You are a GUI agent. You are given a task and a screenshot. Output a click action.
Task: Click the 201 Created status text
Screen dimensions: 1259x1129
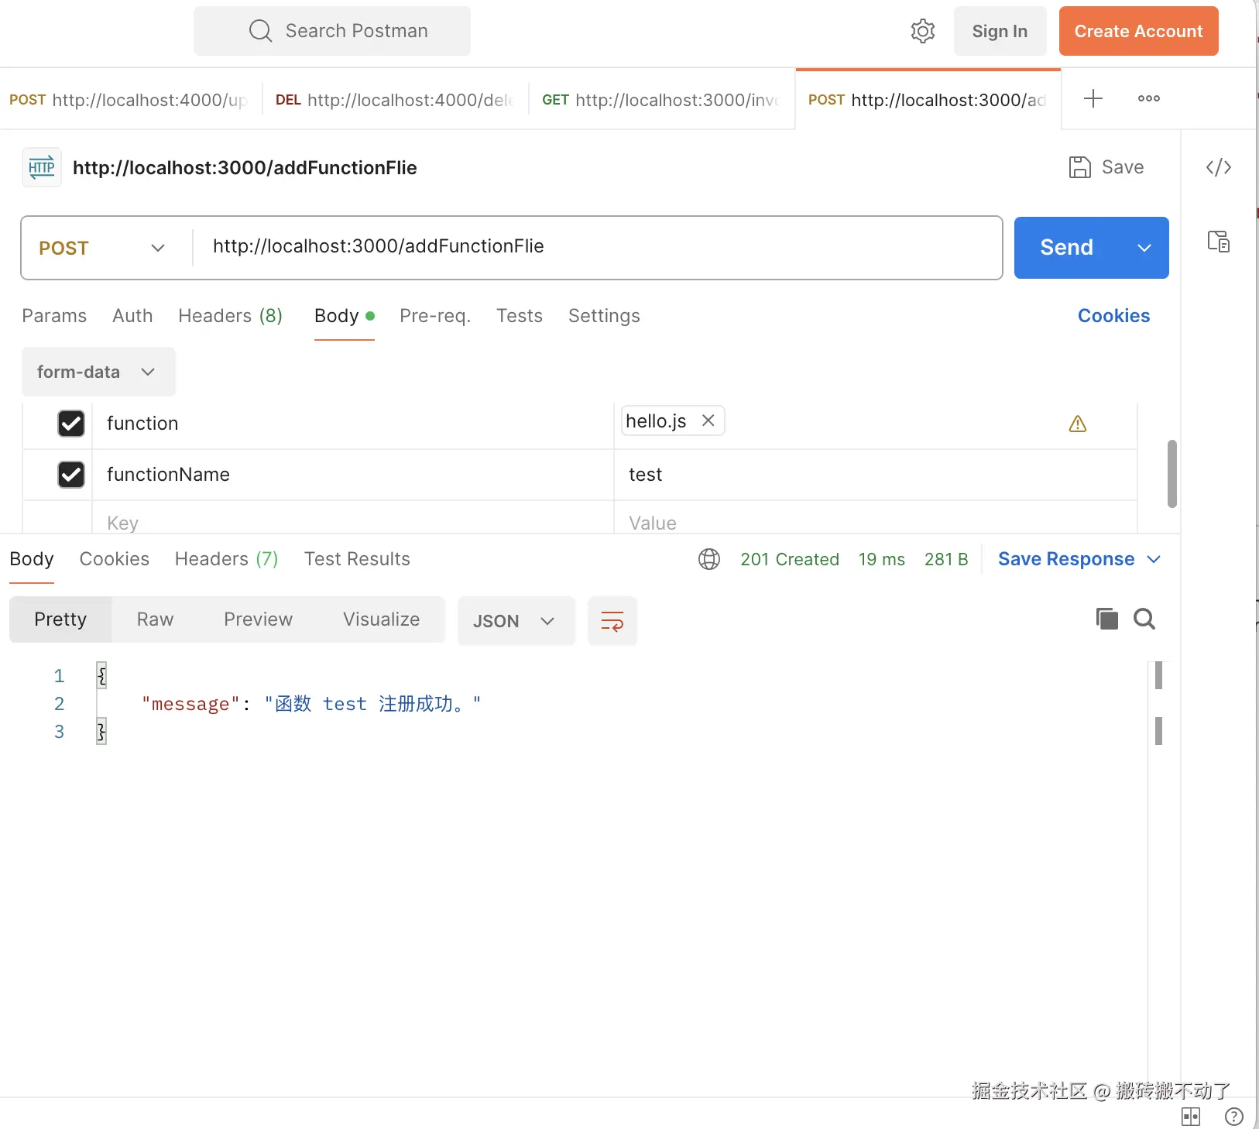pos(790,559)
